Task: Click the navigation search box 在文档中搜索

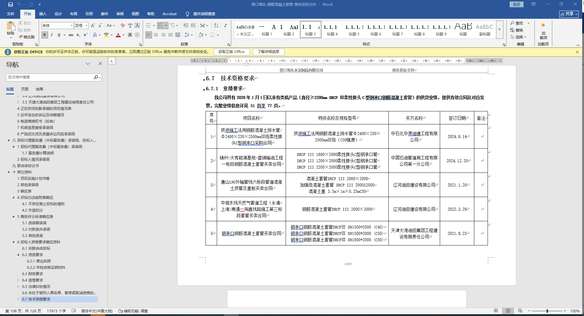Action: click(50, 77)
